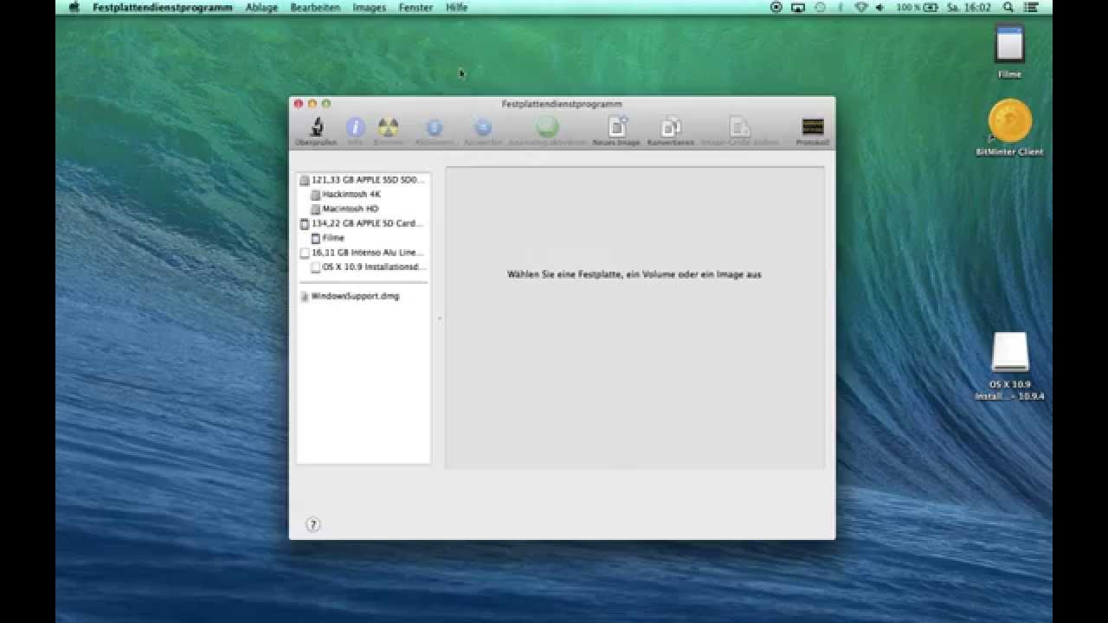Open the Fenster menu

tap(415, 7)
